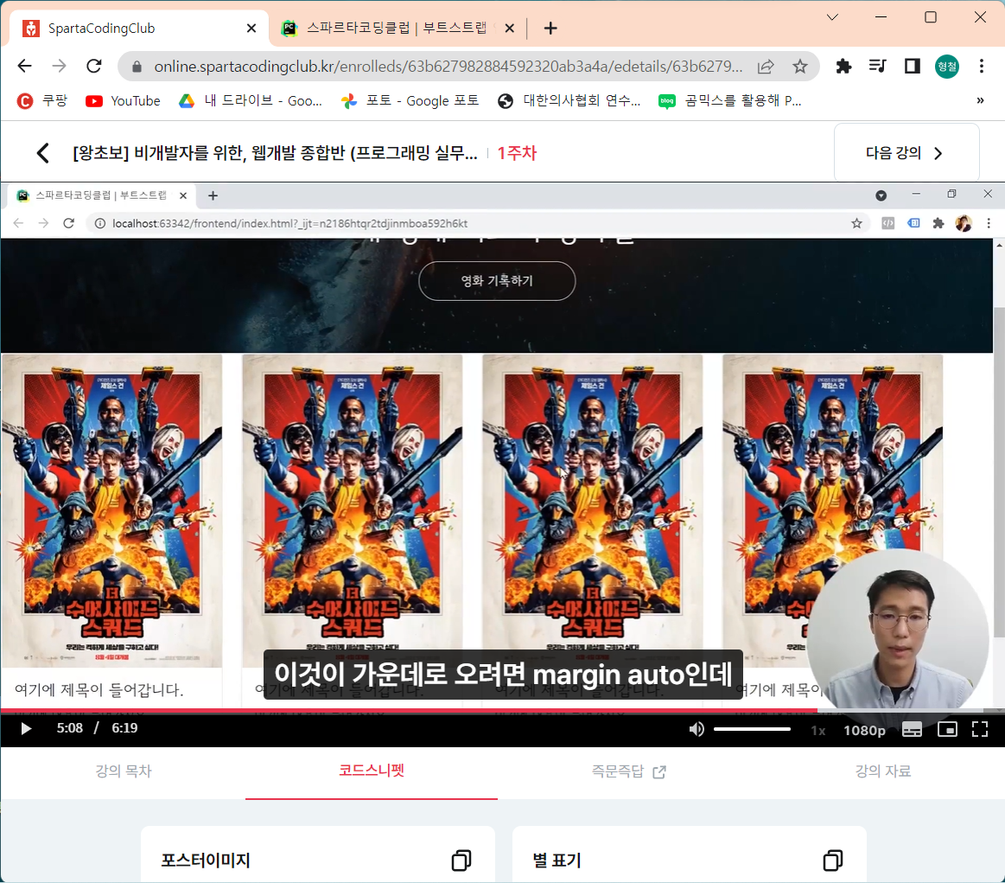This screenshot has height=883, width=1005.
Task: Open the media control icon in toolbar
Action: 877,66
